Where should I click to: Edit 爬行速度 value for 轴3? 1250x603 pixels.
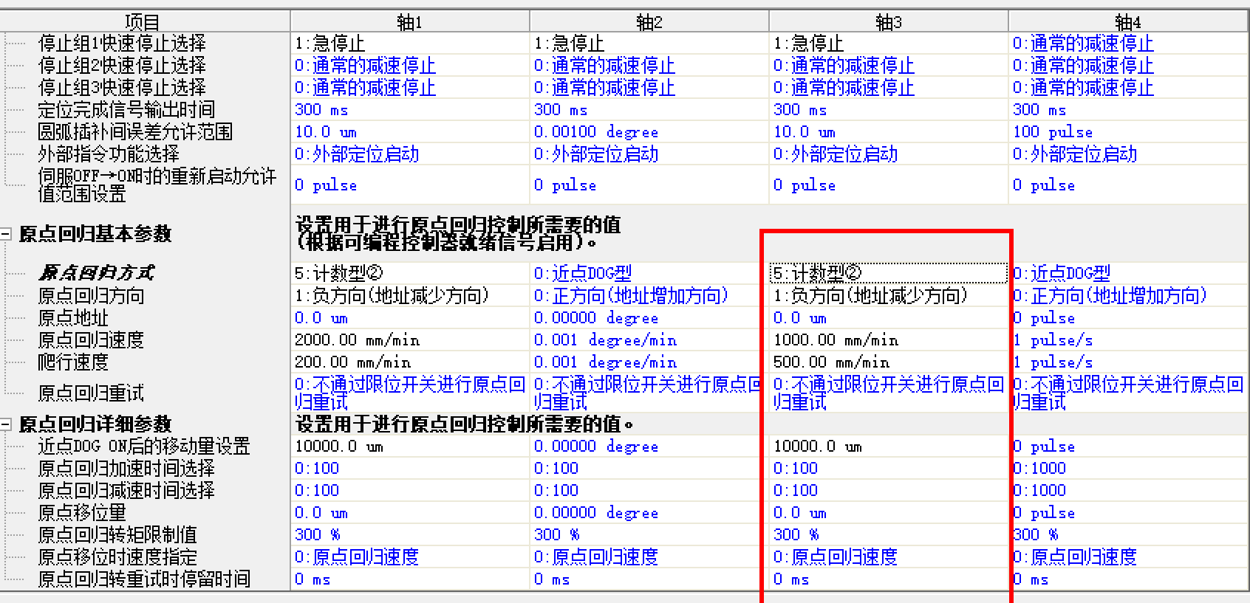pos(888,362)
